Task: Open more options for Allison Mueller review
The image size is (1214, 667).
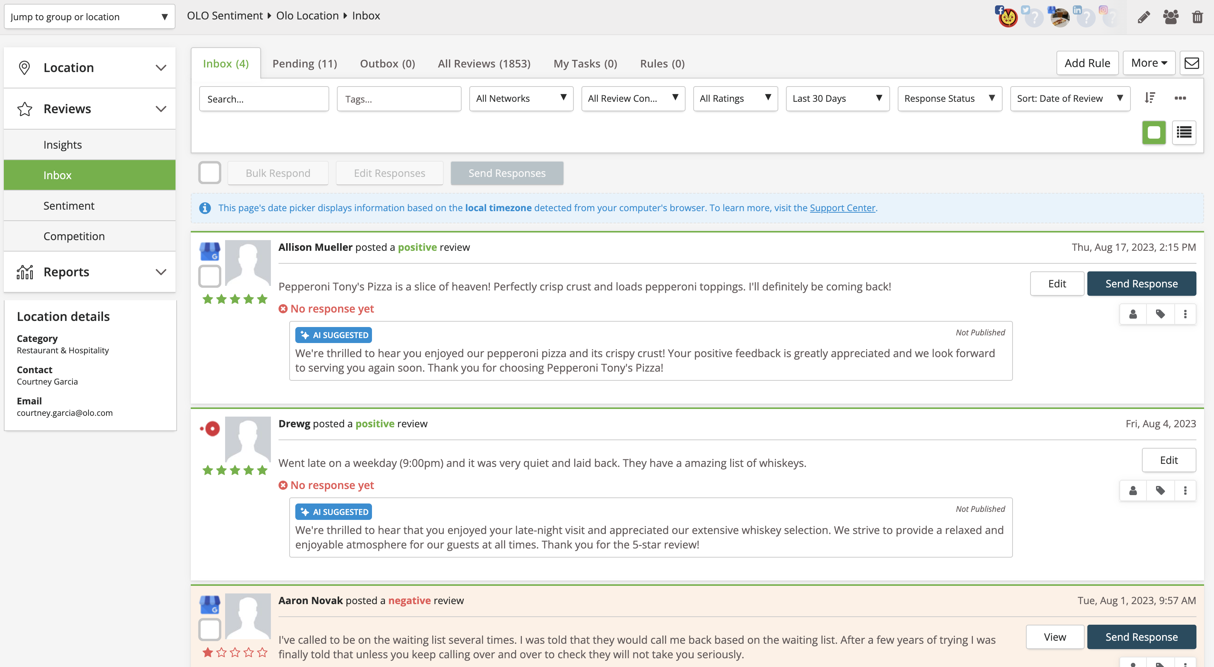Action: point(1185,314)
